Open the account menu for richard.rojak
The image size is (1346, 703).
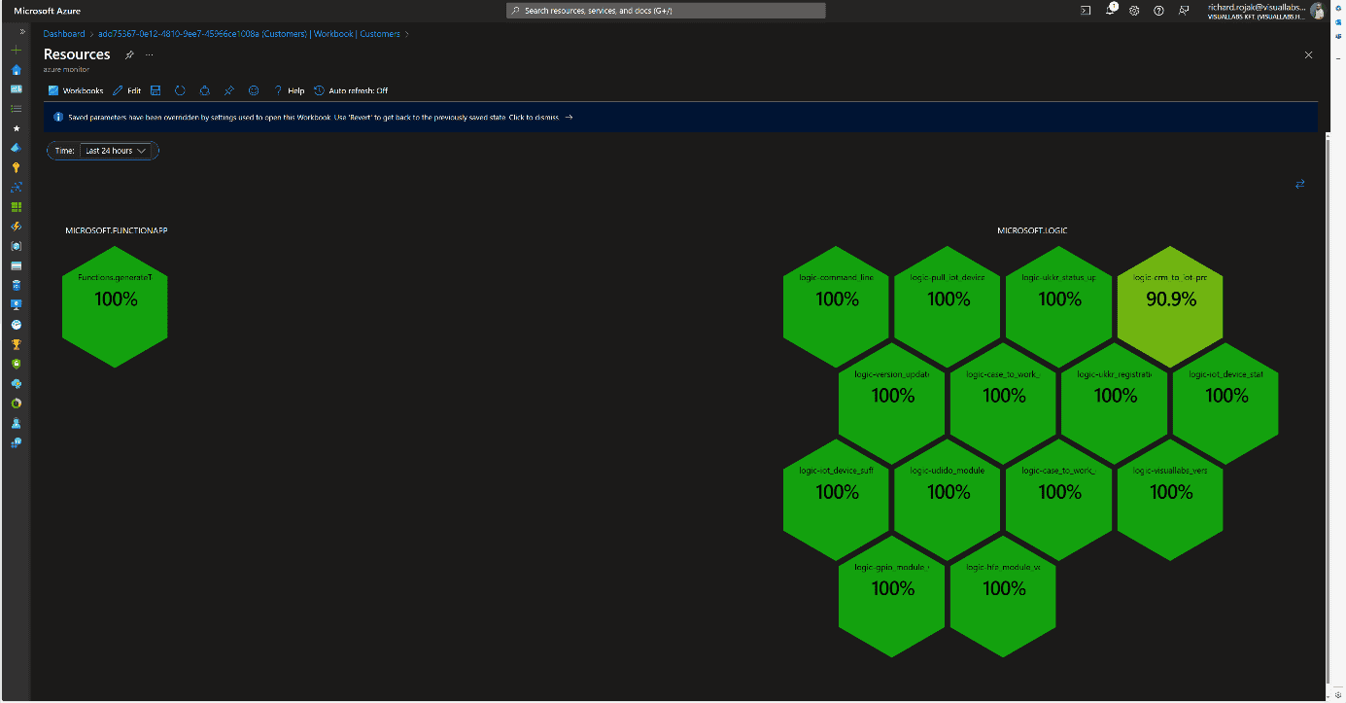click(1266, 11)
